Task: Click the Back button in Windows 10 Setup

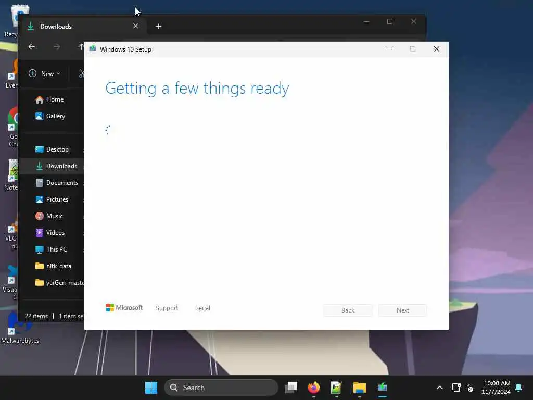Action: point(348,310)
